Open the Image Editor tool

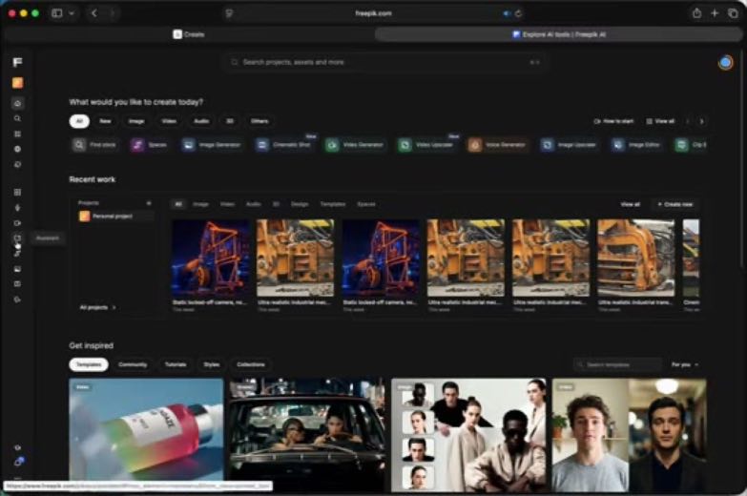pos(637,144)
